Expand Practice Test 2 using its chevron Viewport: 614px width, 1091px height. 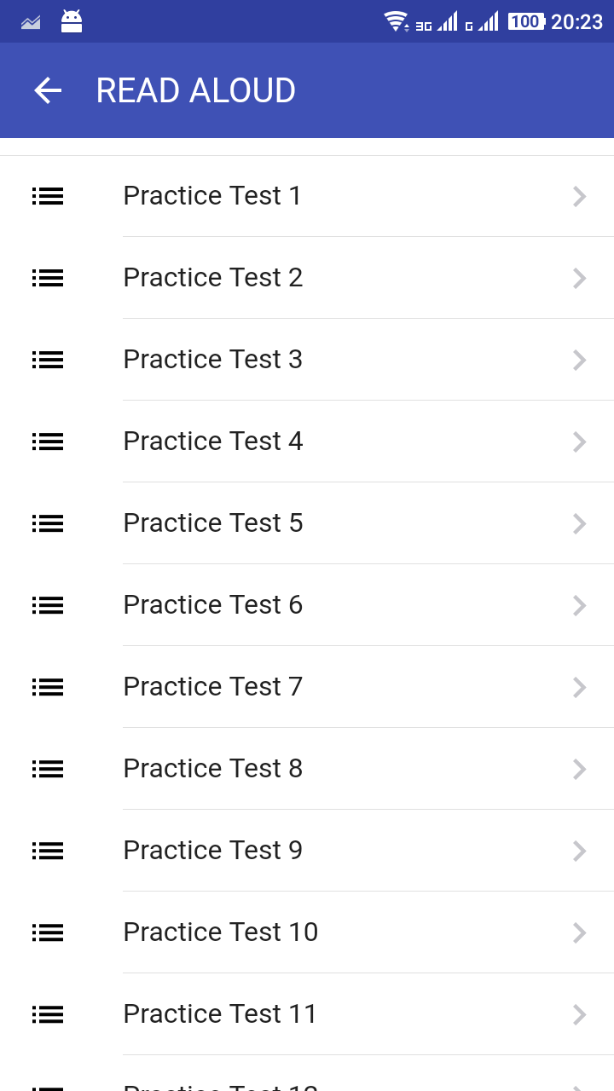click(579, 278)
